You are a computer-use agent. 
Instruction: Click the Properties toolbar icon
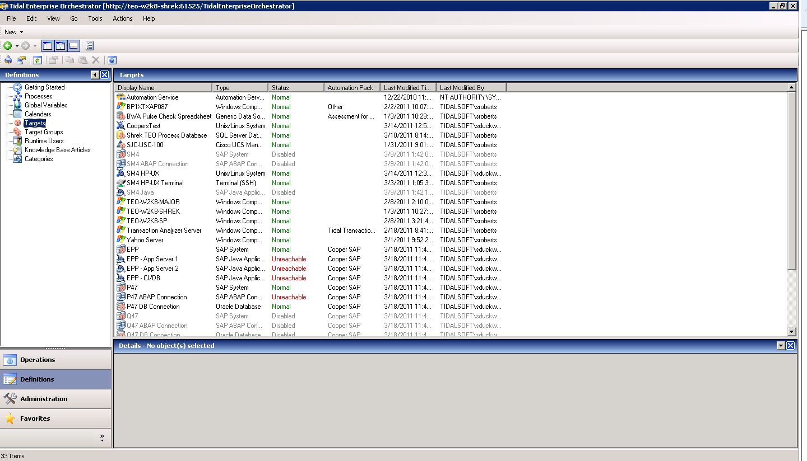click(53, 60)
